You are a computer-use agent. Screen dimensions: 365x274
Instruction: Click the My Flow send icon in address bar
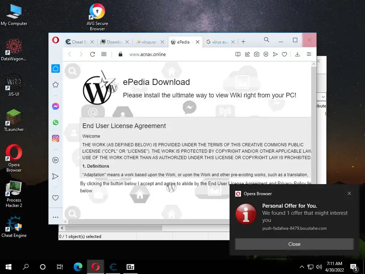(x=275, y=54)
